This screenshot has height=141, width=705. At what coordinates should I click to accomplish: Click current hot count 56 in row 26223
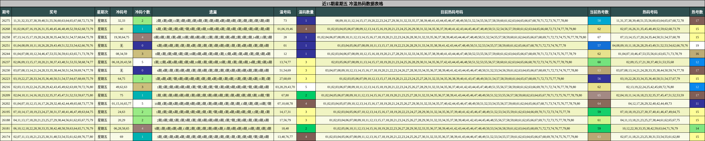599,79
